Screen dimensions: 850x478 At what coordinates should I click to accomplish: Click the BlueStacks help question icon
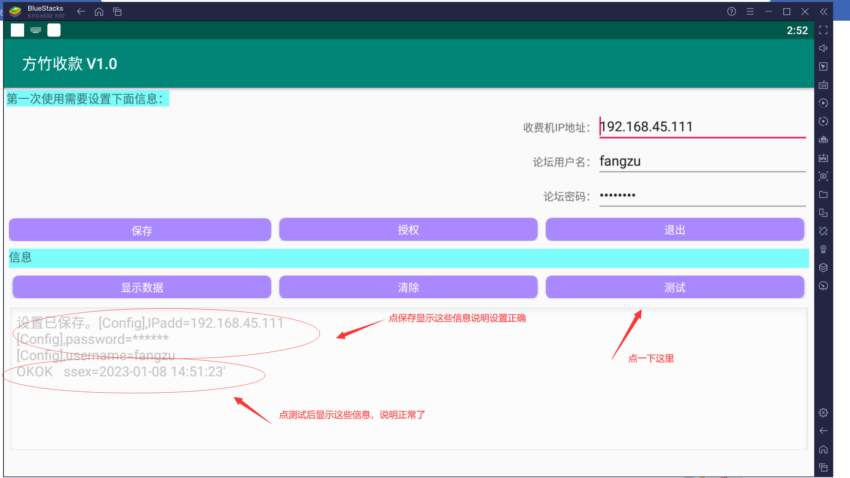(x=732, y=12)
